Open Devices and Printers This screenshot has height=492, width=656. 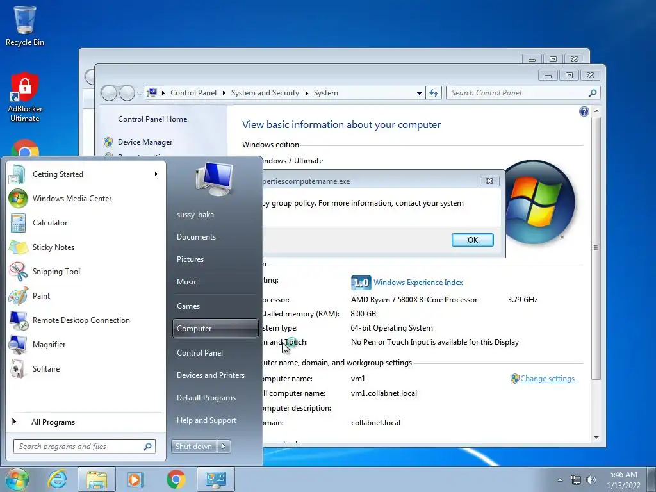pos(210,375)
